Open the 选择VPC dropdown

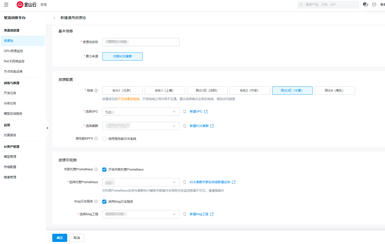click(x=141, y=112)
